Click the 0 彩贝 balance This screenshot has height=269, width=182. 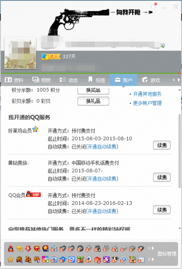[x=43, y=101]
